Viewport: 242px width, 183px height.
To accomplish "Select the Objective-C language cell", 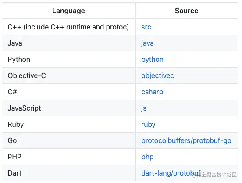I will (69, 75).
